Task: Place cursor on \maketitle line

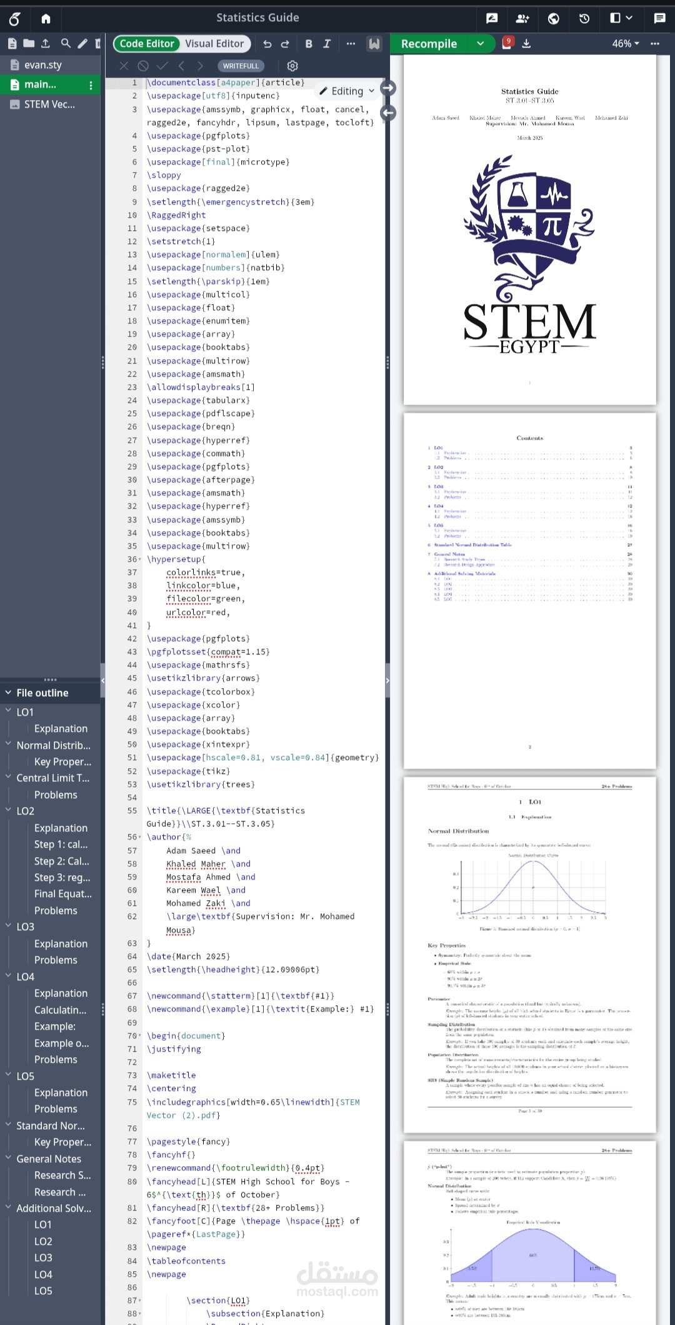Action: pos(171,1075)
